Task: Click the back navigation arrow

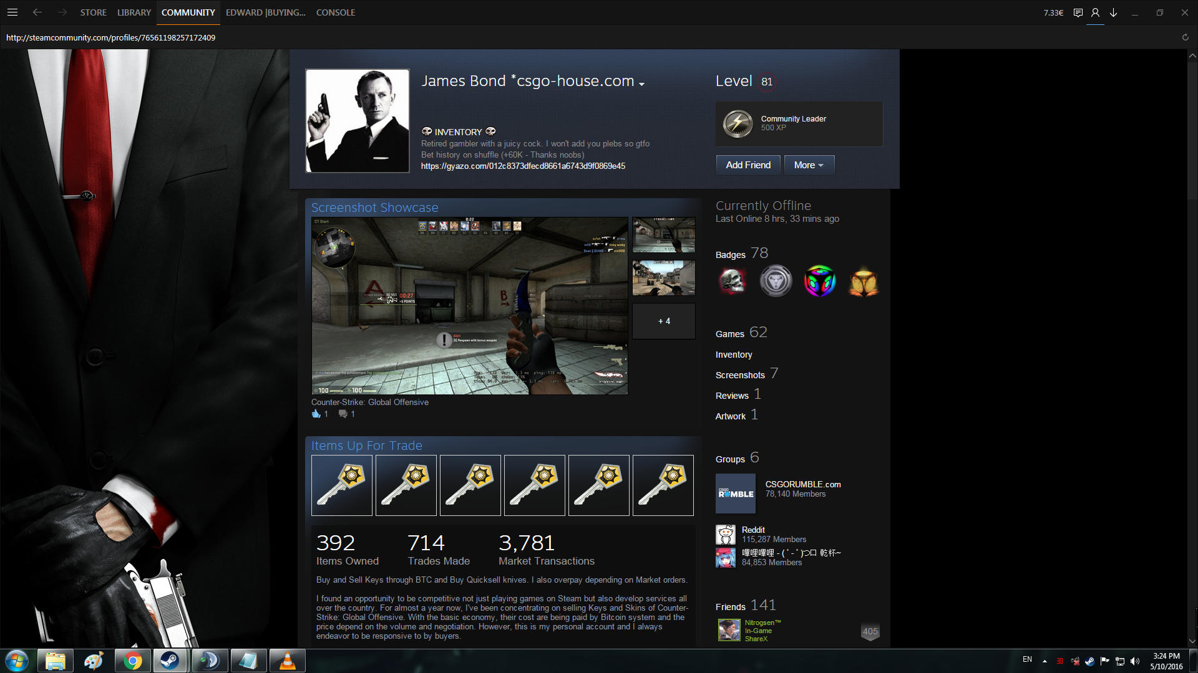Action: tap(37, 12)
